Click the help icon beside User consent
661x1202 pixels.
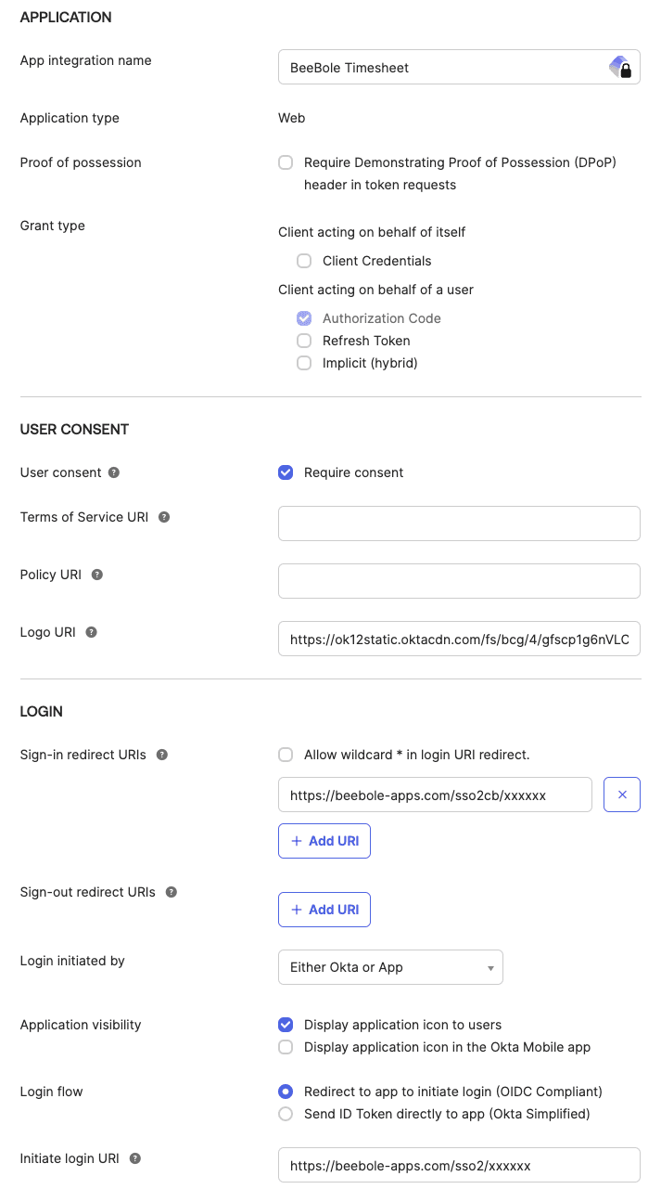coord(112,472)
